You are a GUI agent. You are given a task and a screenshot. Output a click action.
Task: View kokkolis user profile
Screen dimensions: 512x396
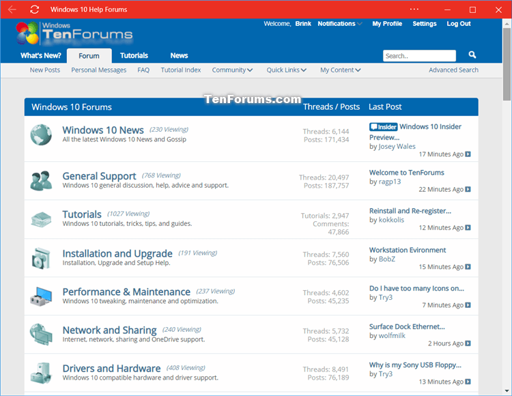tap(391, 220)
